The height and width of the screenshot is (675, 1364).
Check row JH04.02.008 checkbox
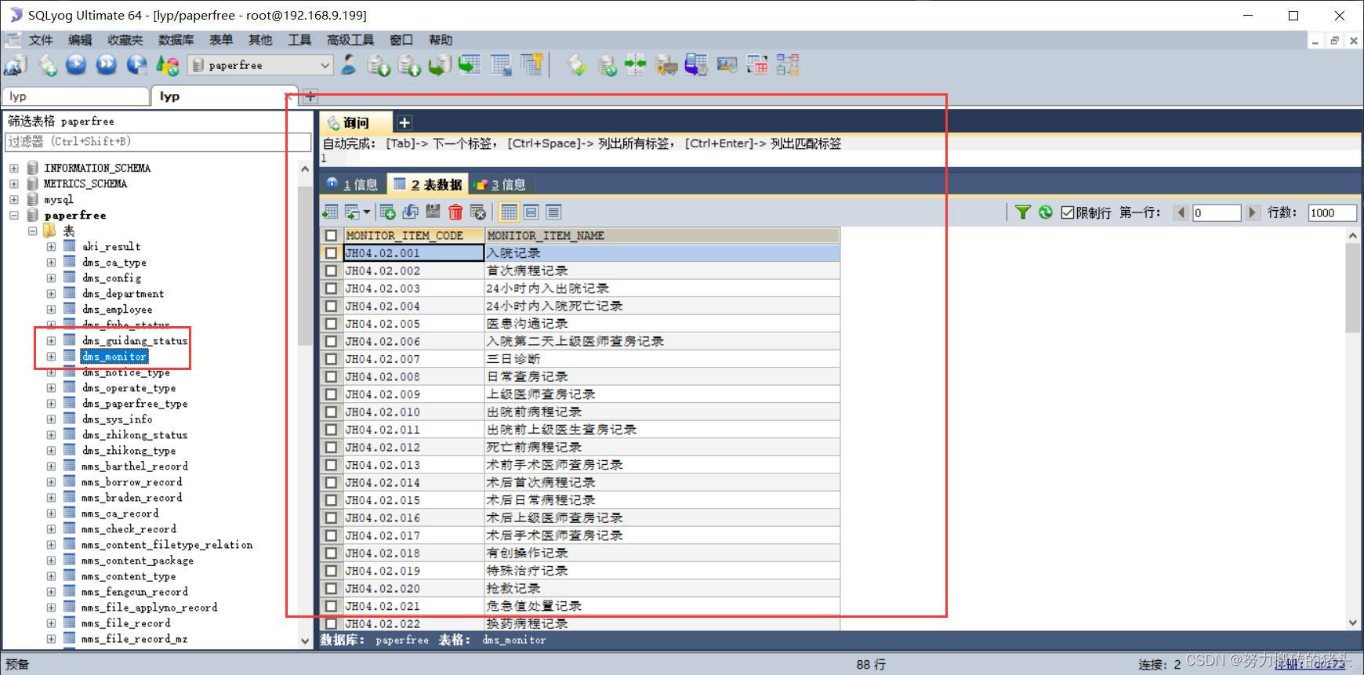click(331, 376)
